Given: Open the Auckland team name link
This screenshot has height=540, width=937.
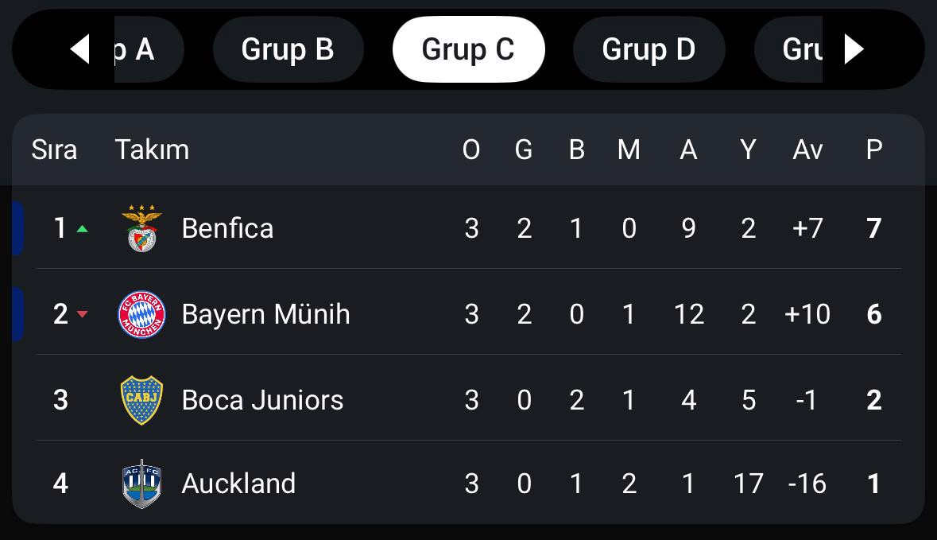Looking at the screenshot, I should click(x=238, y=484).
